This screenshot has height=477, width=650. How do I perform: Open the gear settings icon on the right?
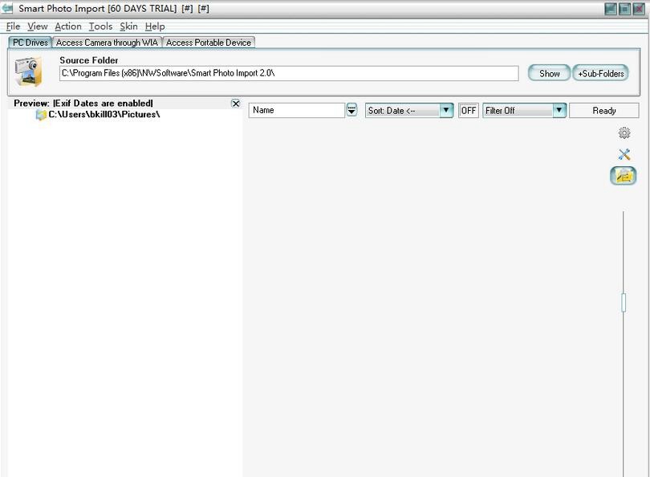click(624, 132)
